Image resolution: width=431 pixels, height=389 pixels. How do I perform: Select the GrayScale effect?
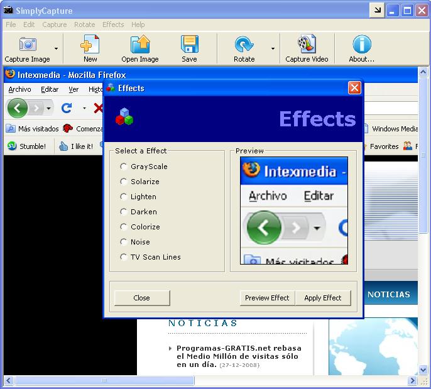pyautogui.click(x=124, y=167)
